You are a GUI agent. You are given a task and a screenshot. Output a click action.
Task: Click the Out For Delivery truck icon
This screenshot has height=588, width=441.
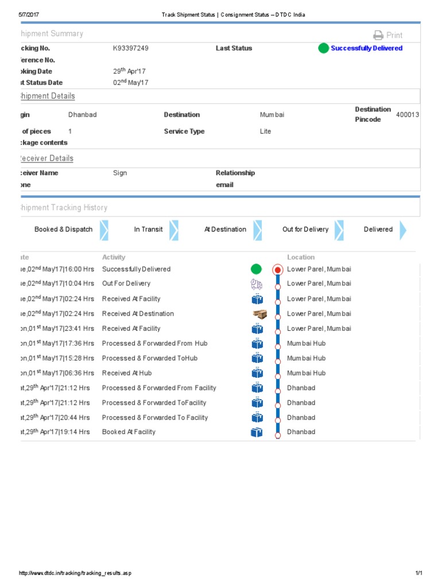(256, 284)
